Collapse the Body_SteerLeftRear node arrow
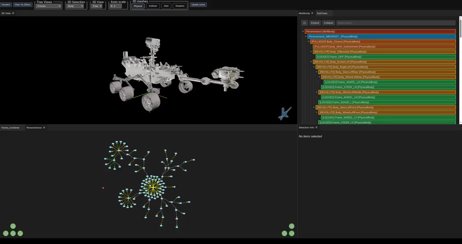The image size is (462, 244). tap(317, 72)
